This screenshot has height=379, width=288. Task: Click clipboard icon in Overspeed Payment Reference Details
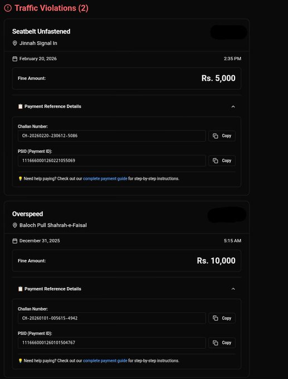[20, 289]
